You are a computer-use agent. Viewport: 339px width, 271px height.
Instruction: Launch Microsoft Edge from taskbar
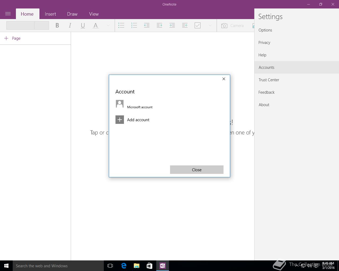[124, 266]
